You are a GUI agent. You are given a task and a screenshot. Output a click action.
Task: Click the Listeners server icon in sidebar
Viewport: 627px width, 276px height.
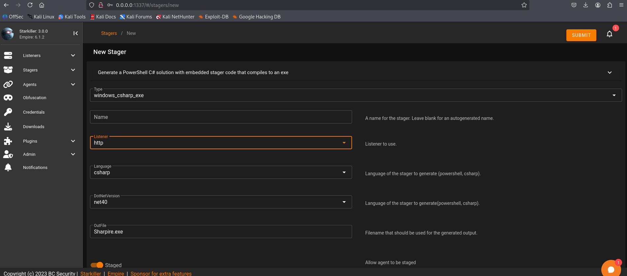8,55
